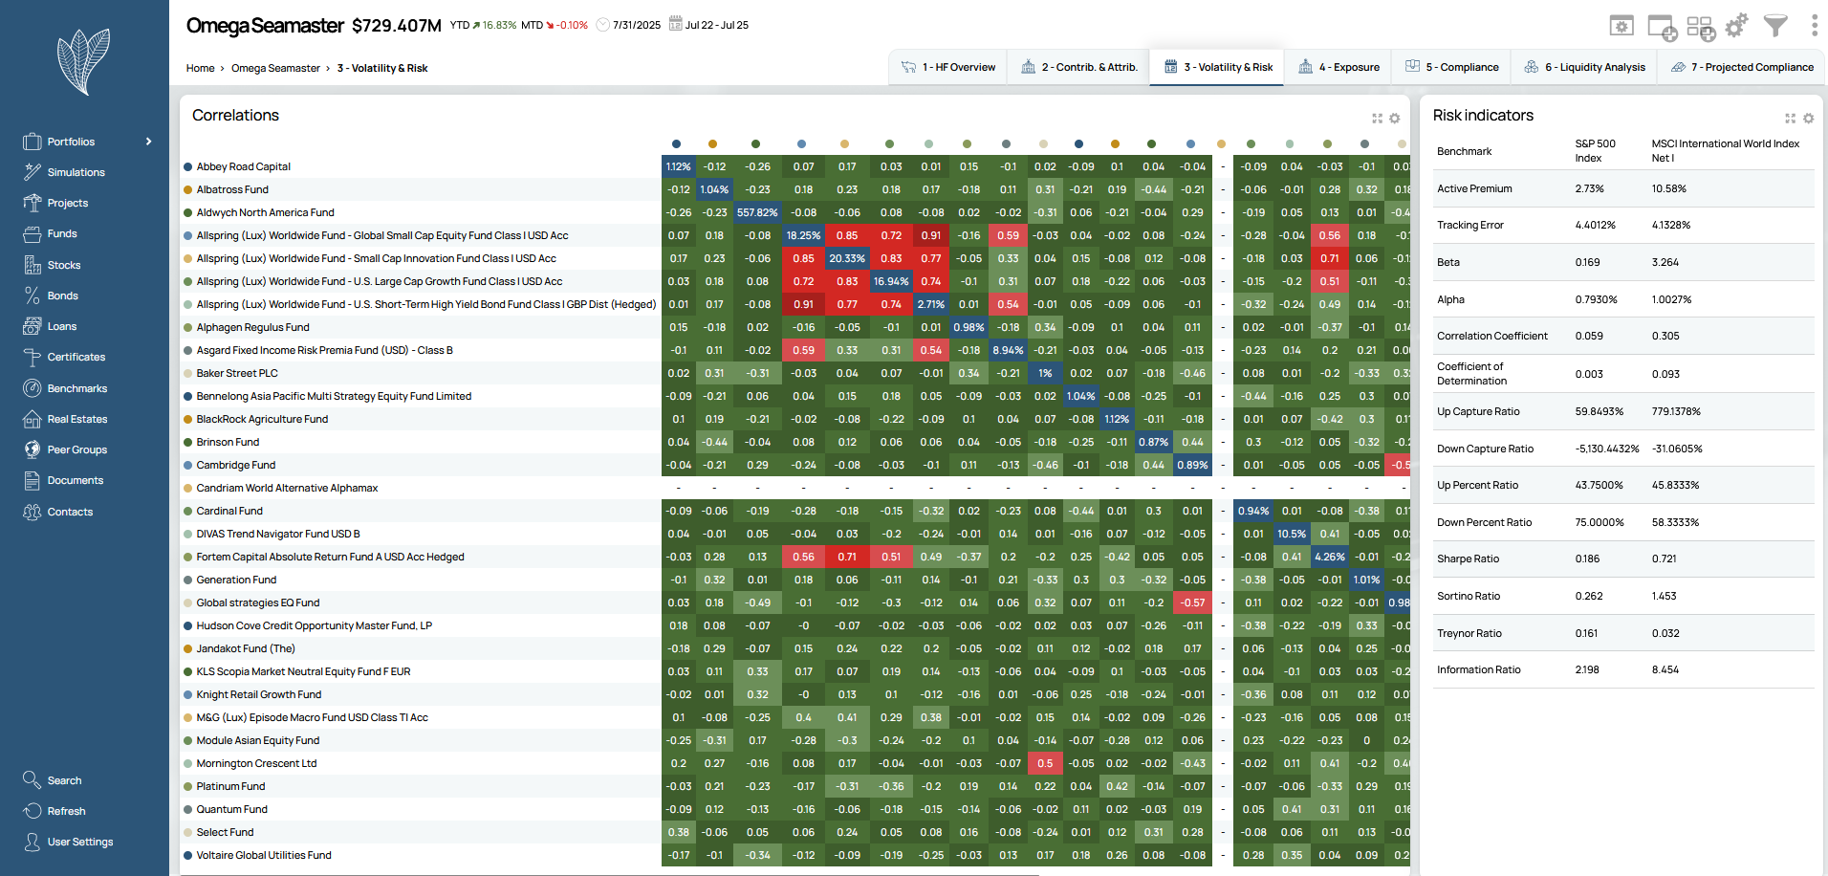Open Correlations panel gear settings
This screenshot has height=876, width=1828.
(1395, 119)
